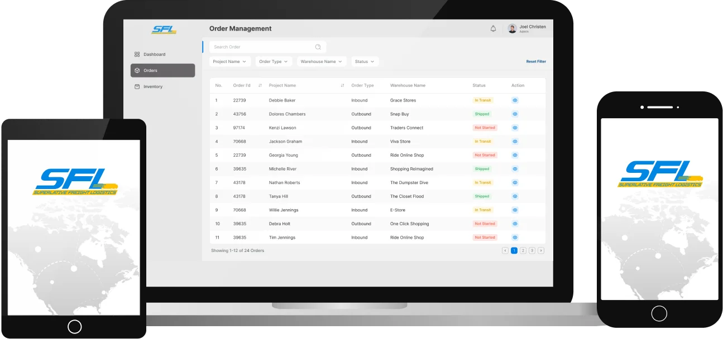Click eye icon for Kenzi Lawson order
The width and height of the screenshot is (723, 339).
pyautogui.click(x=515, y=128)
